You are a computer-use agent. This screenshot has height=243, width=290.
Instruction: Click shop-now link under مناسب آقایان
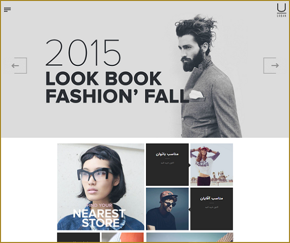tap(211, 207)
